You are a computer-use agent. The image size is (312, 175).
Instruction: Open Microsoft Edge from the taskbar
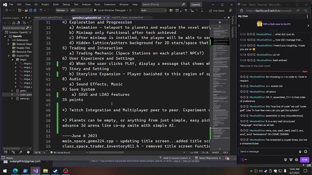(x=15, y=171)
